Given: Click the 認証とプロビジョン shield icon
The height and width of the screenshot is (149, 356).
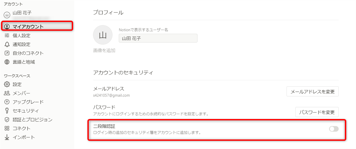Looking at the screenshot, I should (7, 120).
